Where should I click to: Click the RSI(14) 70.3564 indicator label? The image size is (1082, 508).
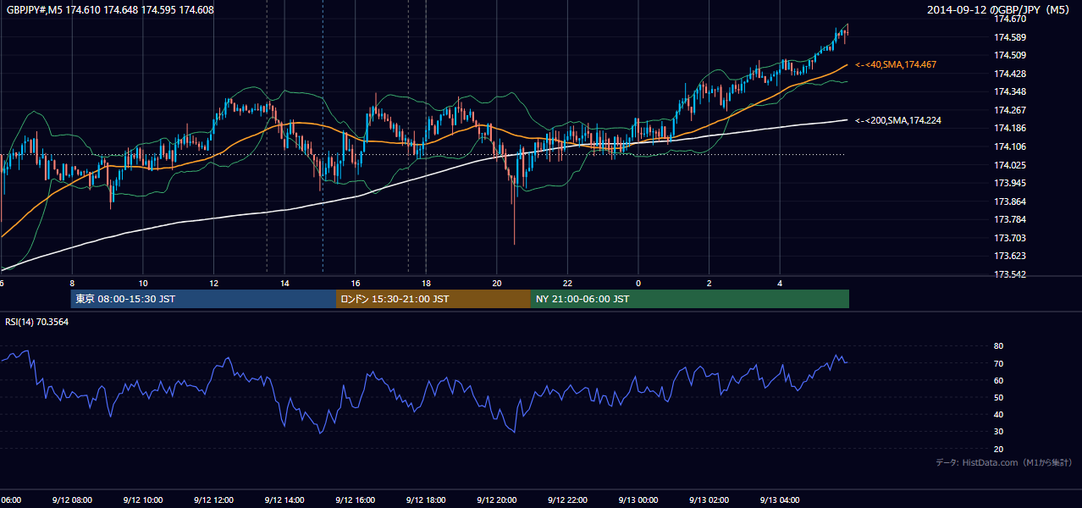(37, 322)
